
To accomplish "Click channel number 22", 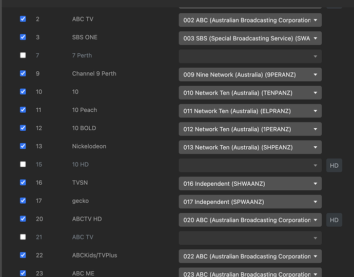I will [x=40, y=255].
